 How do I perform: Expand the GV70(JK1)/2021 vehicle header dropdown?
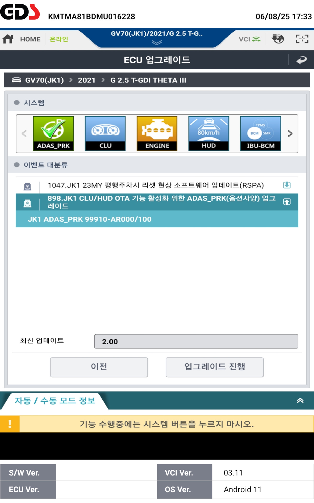point(157,38)
